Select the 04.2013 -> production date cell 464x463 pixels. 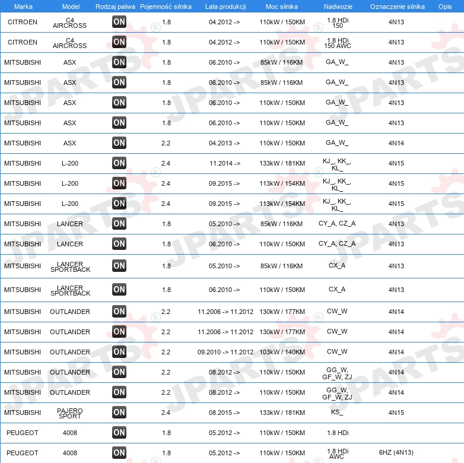pyautogui.click(x=224, y=143)
